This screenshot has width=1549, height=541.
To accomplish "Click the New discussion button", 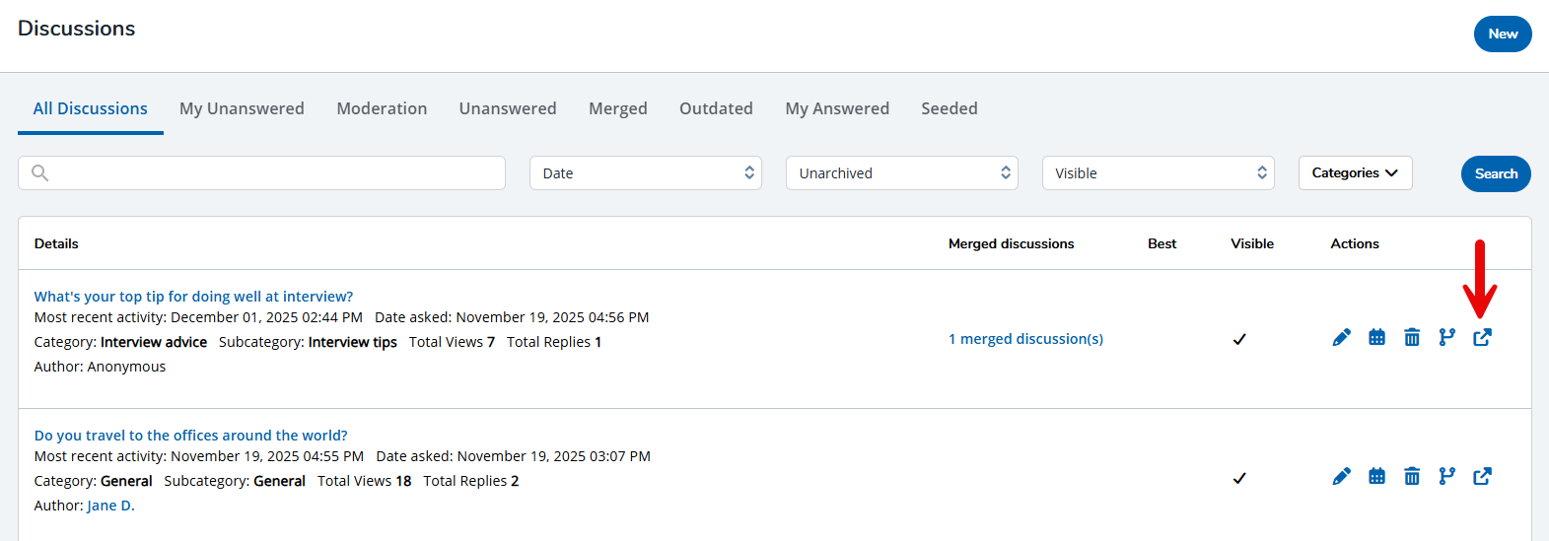I will pos(1502,34).
